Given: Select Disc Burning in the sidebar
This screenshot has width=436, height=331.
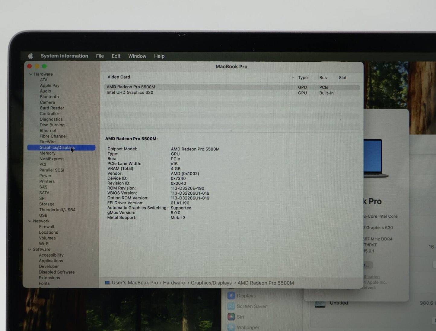Looking at the screenshot, I should point(52,125).
